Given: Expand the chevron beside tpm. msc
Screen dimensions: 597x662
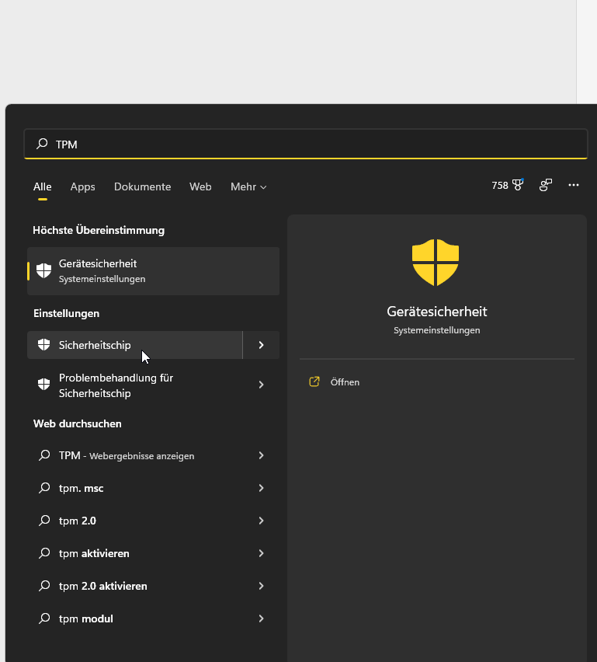Looking at the screenshot, I should (x=261, y=488).
